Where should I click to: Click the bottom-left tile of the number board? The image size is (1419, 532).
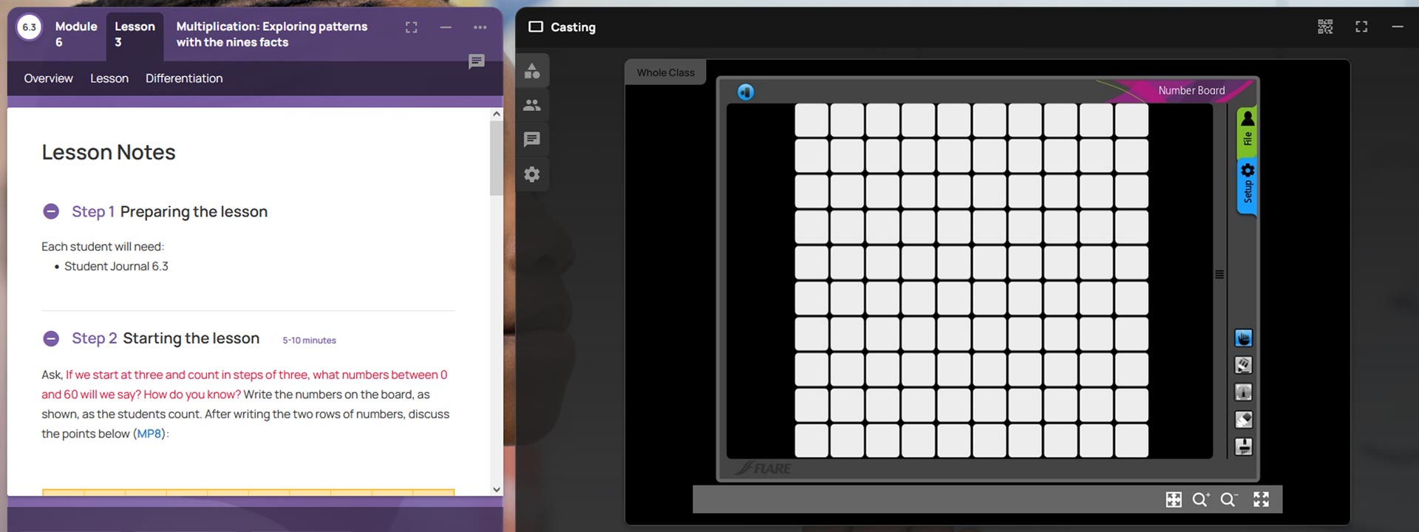(811, 440)
